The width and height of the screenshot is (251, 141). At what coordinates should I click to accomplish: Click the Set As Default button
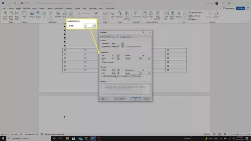coord(120,99)
